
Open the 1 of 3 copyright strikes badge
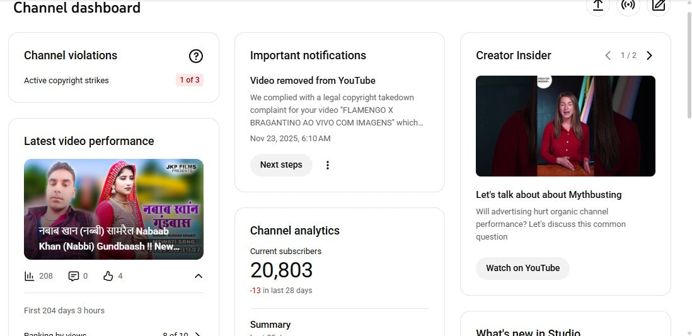190,80
